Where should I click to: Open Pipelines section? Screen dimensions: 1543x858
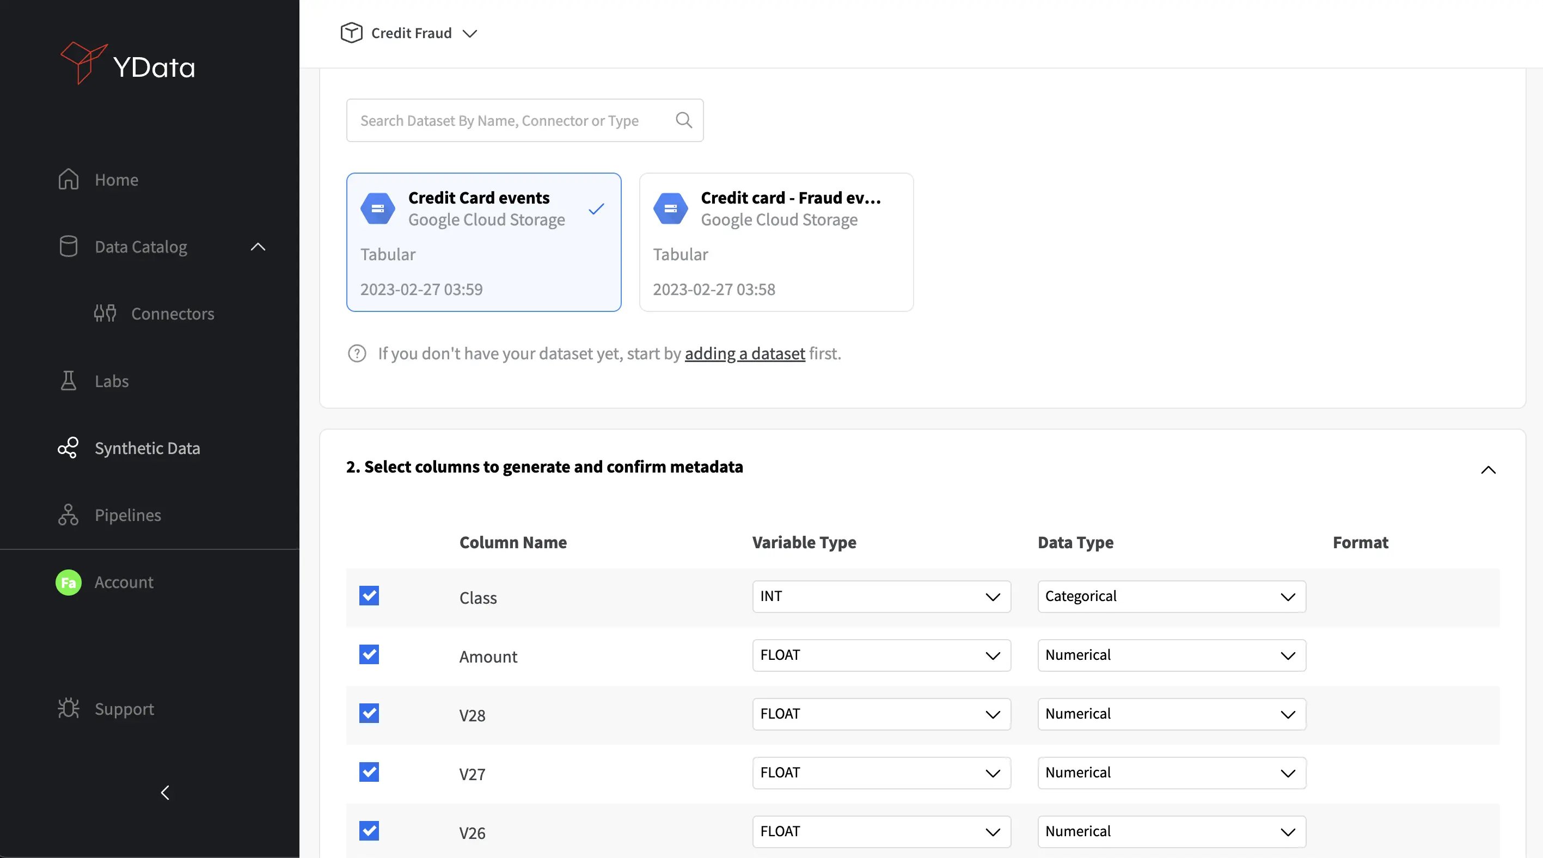click(127, 515)
